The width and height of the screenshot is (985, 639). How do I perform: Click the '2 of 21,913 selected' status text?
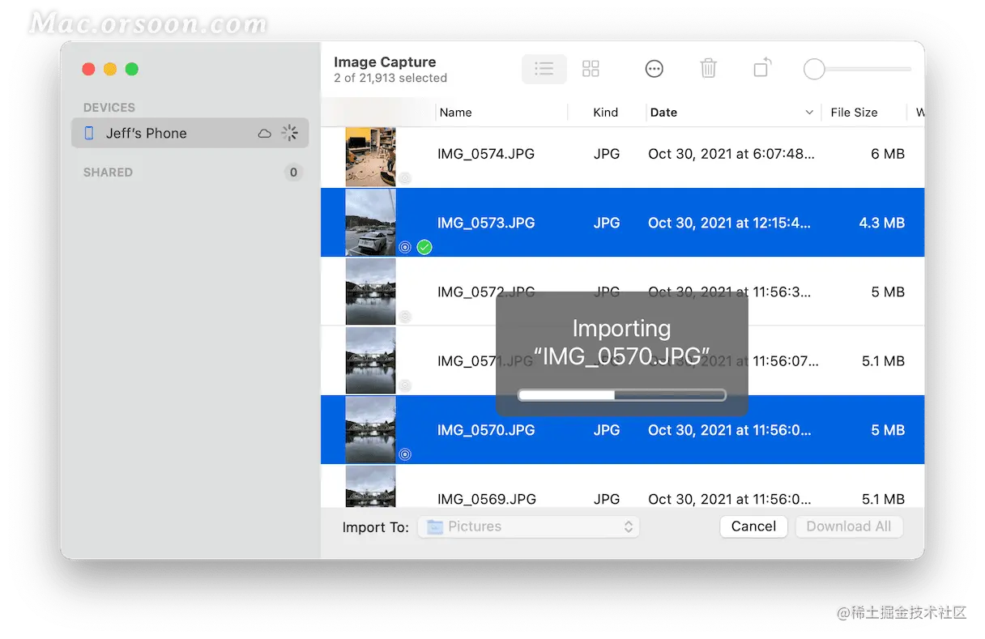click(390, 79)
